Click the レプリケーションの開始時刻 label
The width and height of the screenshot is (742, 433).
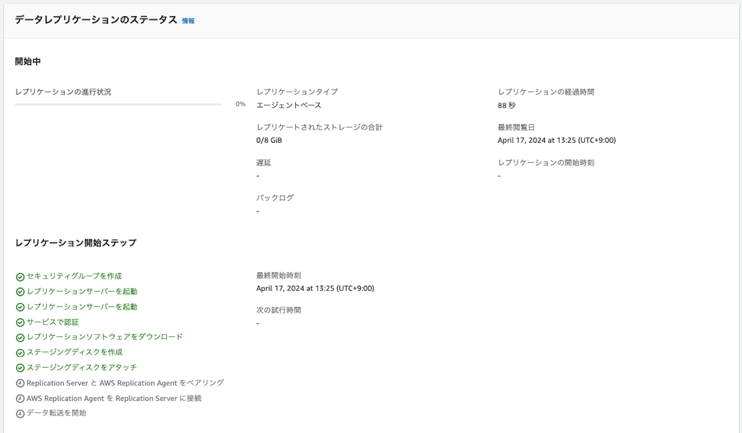click(x=546, y=162)
